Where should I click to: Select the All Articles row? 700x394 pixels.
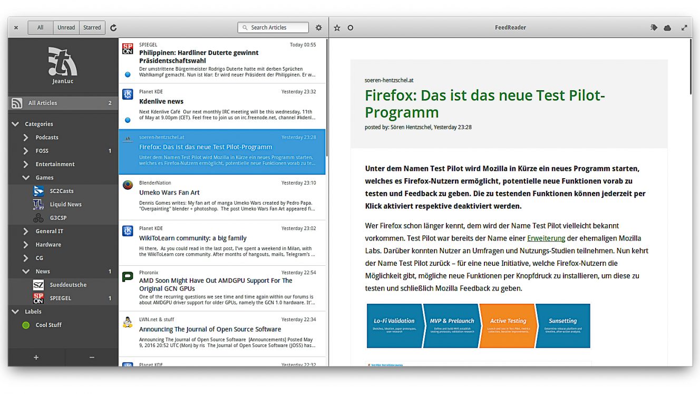(x=63, y=103)
